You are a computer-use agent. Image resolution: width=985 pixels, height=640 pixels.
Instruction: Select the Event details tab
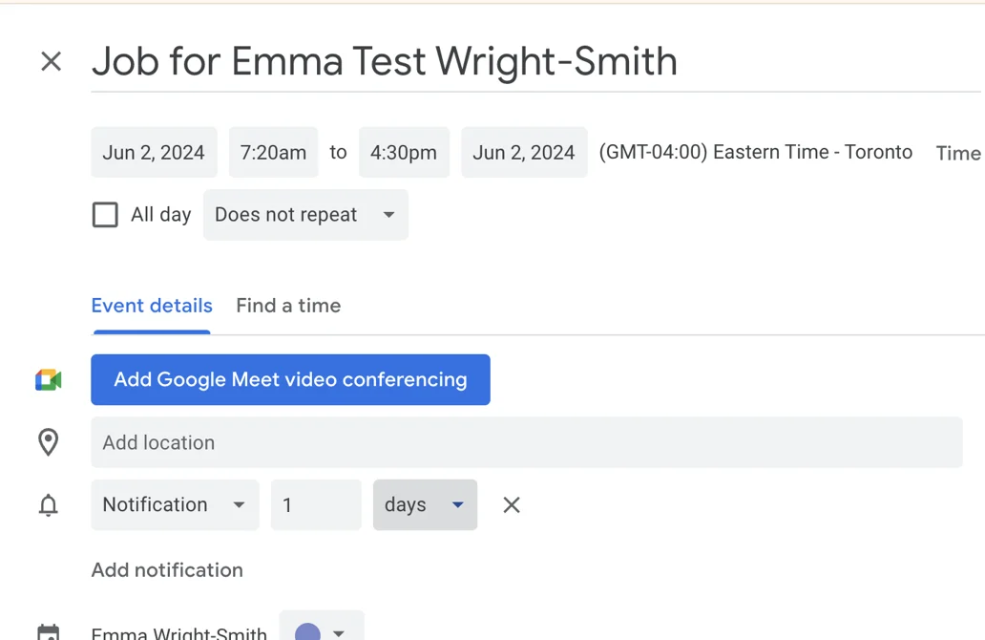pyautogui.click(x=152, y=306)
